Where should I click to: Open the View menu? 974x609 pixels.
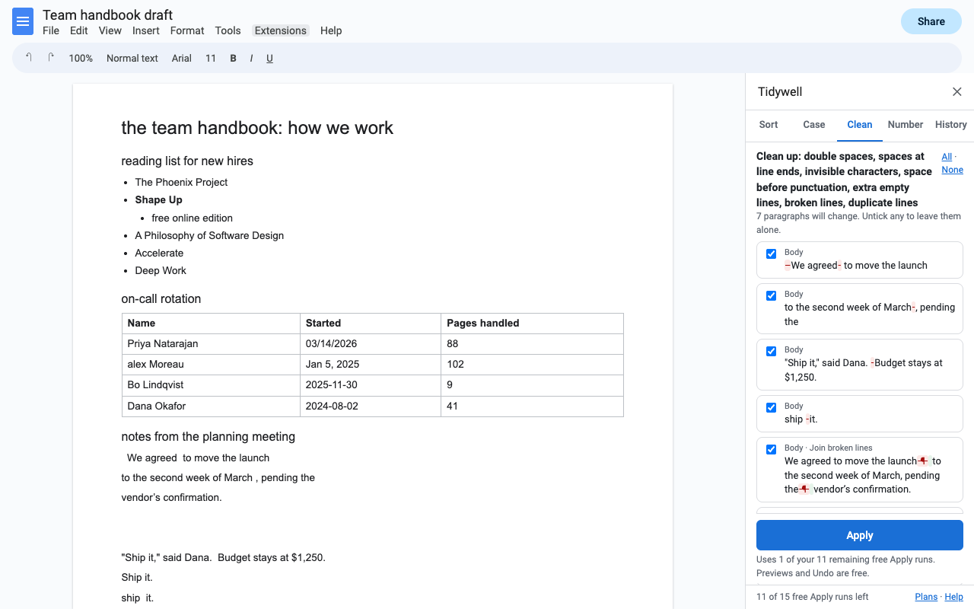point(110,30)
